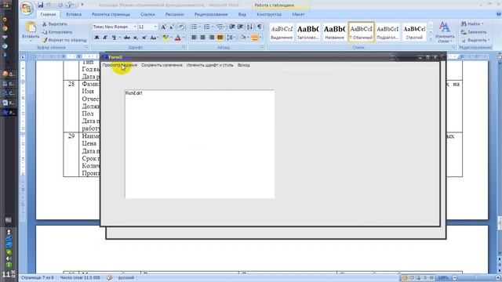Open the Выделить dropdown

475,40
